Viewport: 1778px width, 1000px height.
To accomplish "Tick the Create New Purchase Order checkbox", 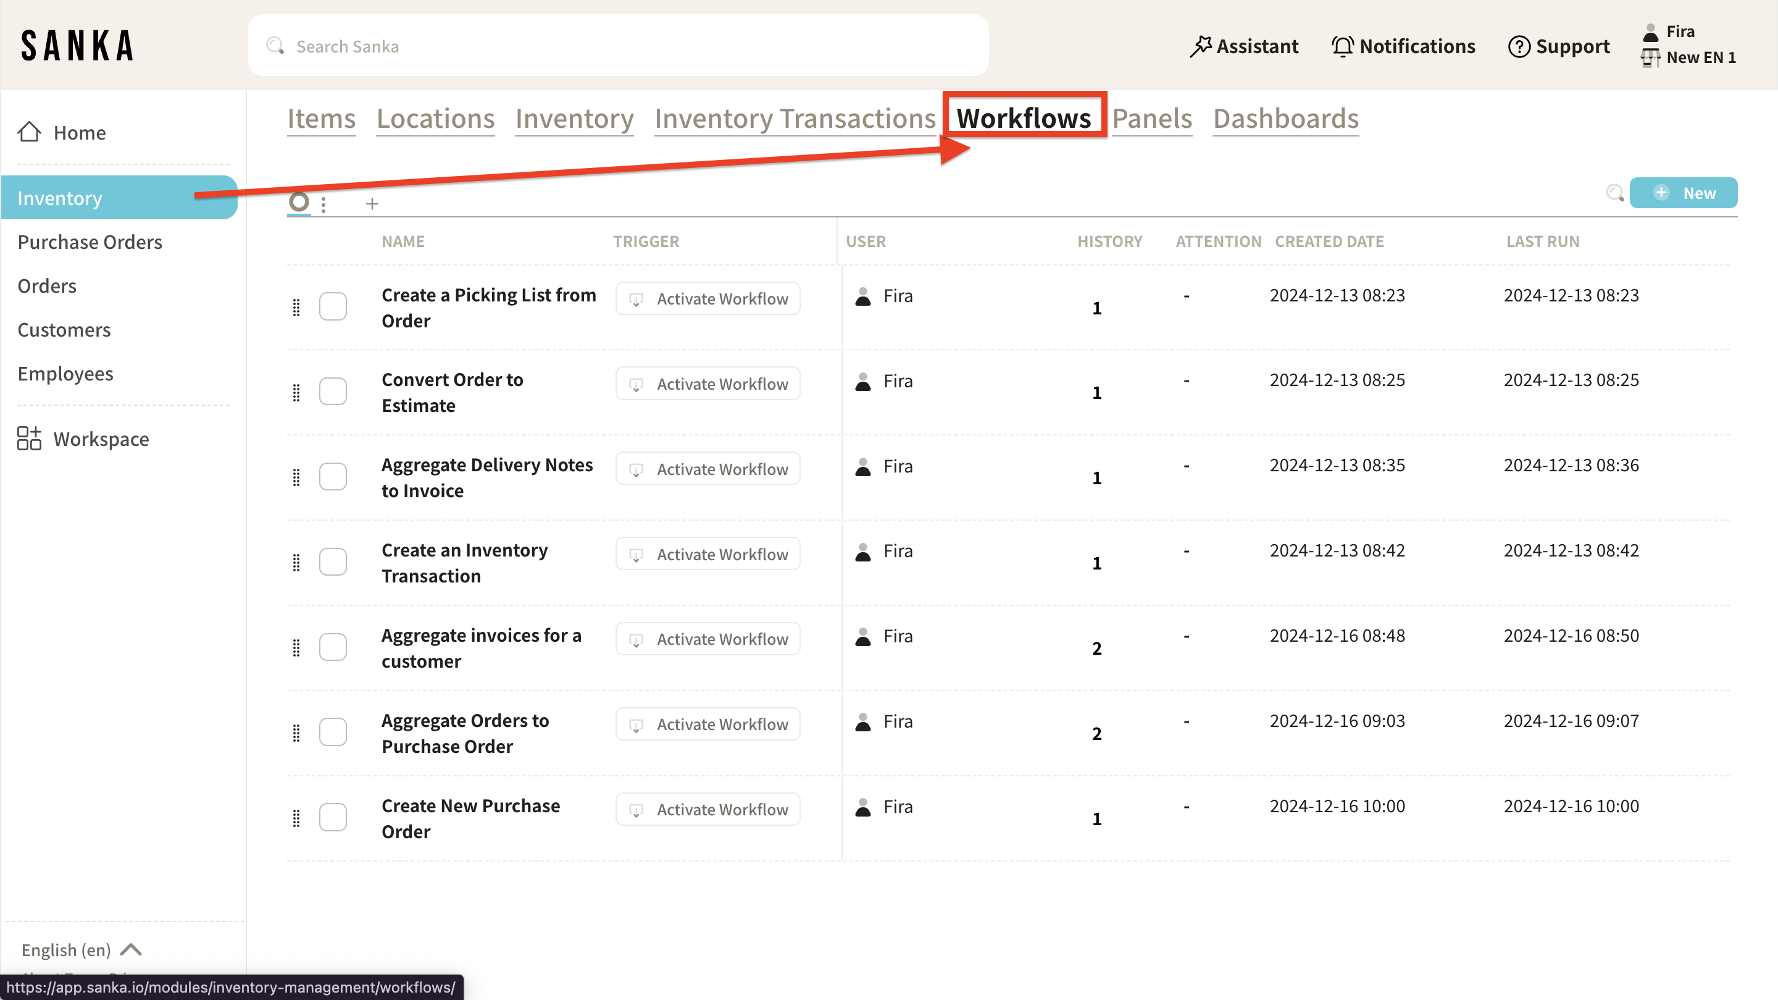I will (333, 818).
